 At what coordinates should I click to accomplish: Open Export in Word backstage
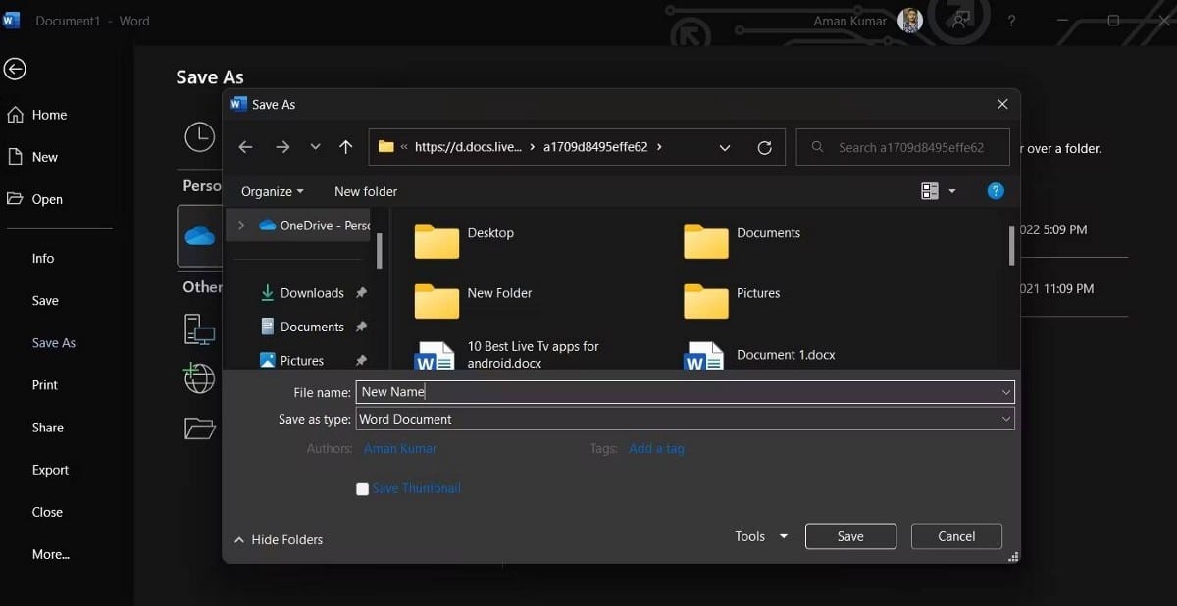pos(50,470)
